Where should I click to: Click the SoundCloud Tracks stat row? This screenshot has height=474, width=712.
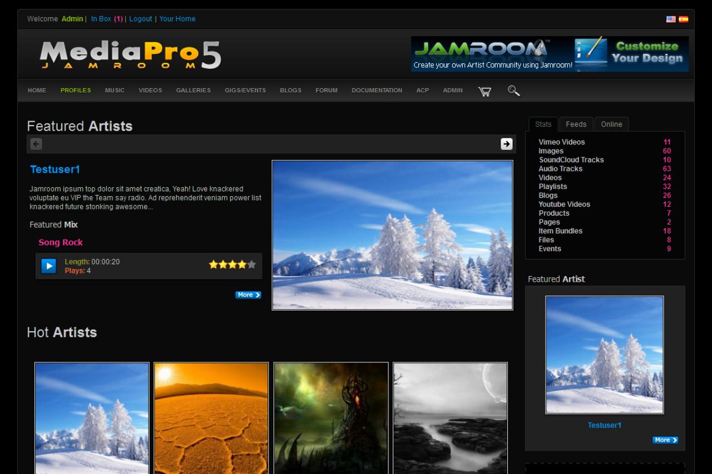[605, 160]
